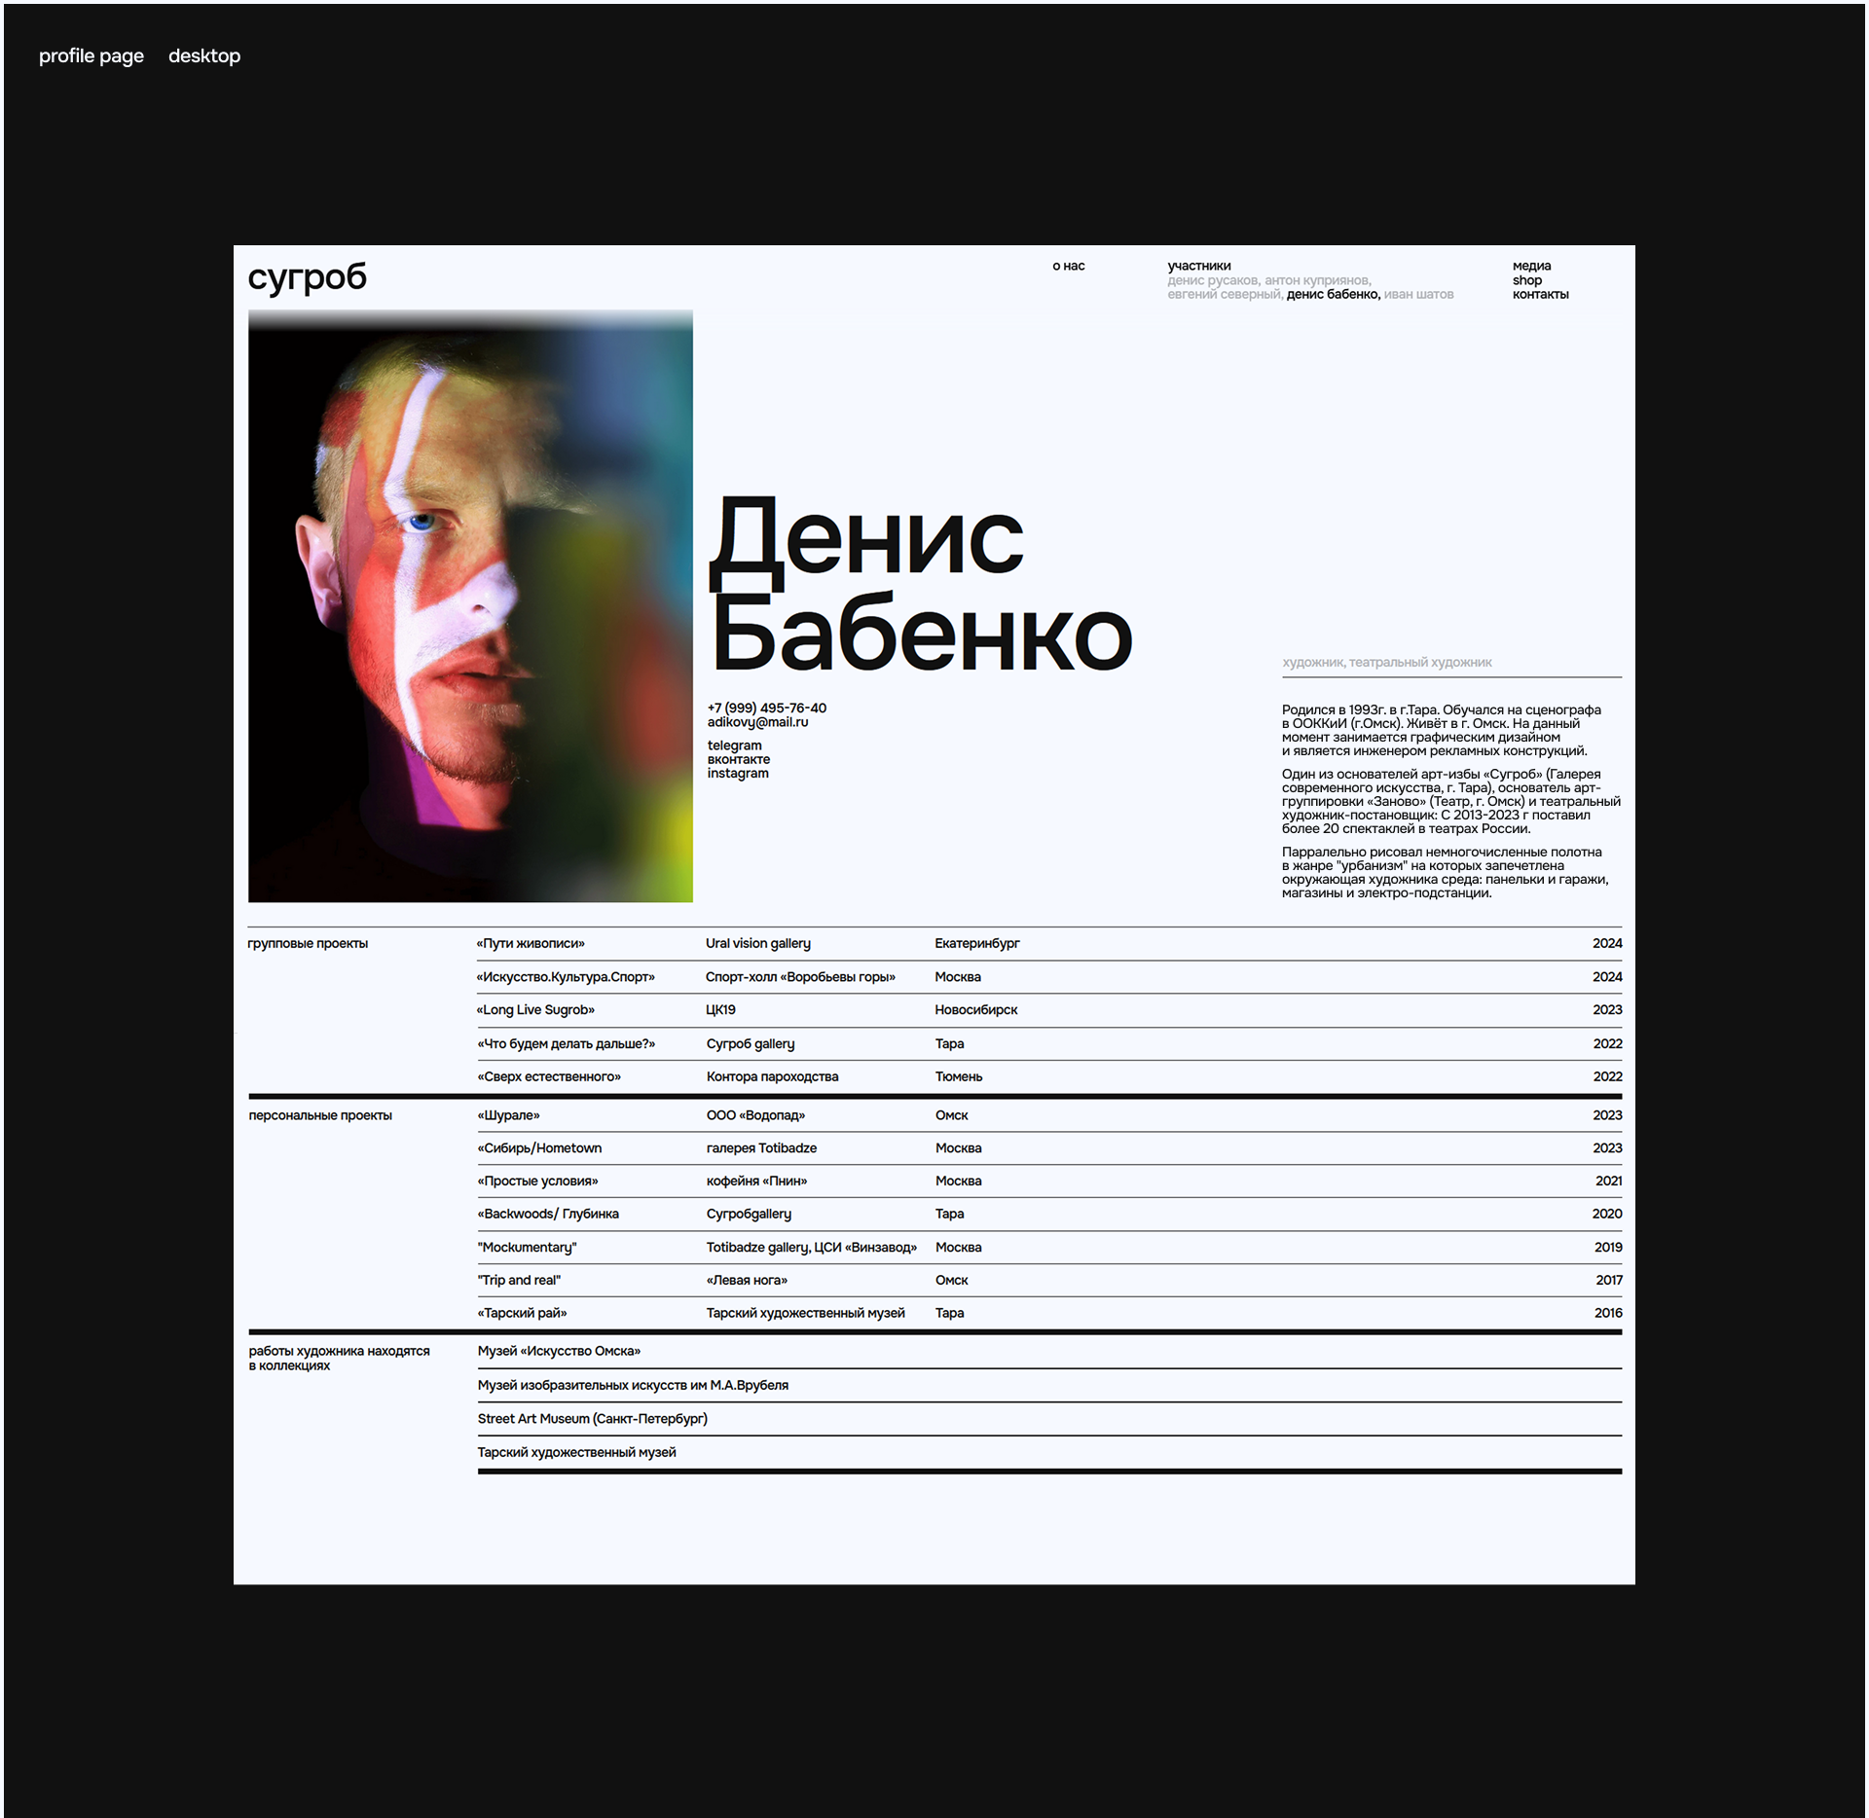Image resolution: width=1869 pixels, height=1818 pixels.
Task: Select participant денис русаков
Action: tap(1212, 280)
